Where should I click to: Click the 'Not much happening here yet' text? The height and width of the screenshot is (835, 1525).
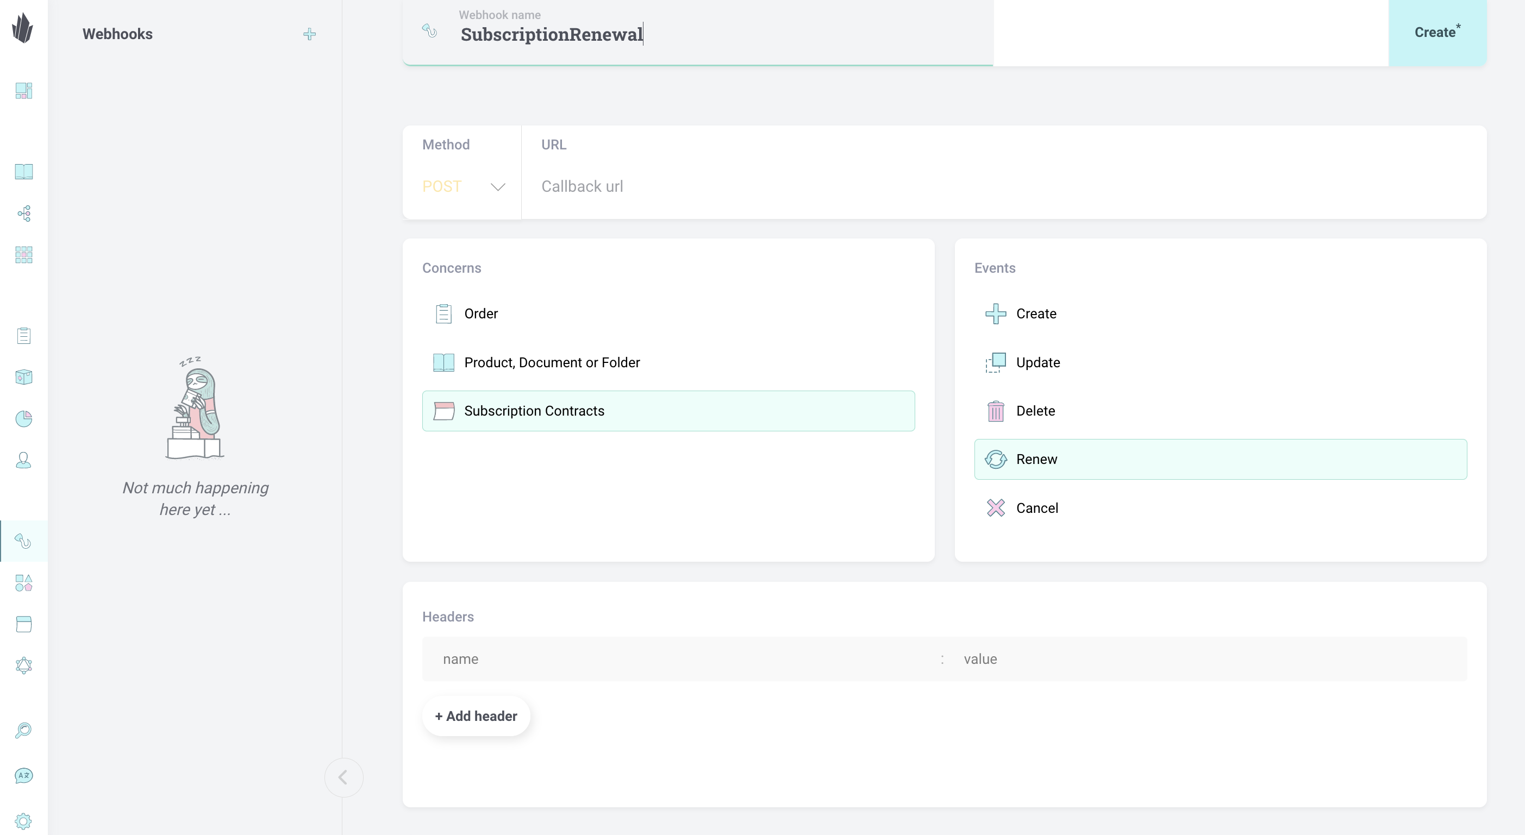point(195,498)
